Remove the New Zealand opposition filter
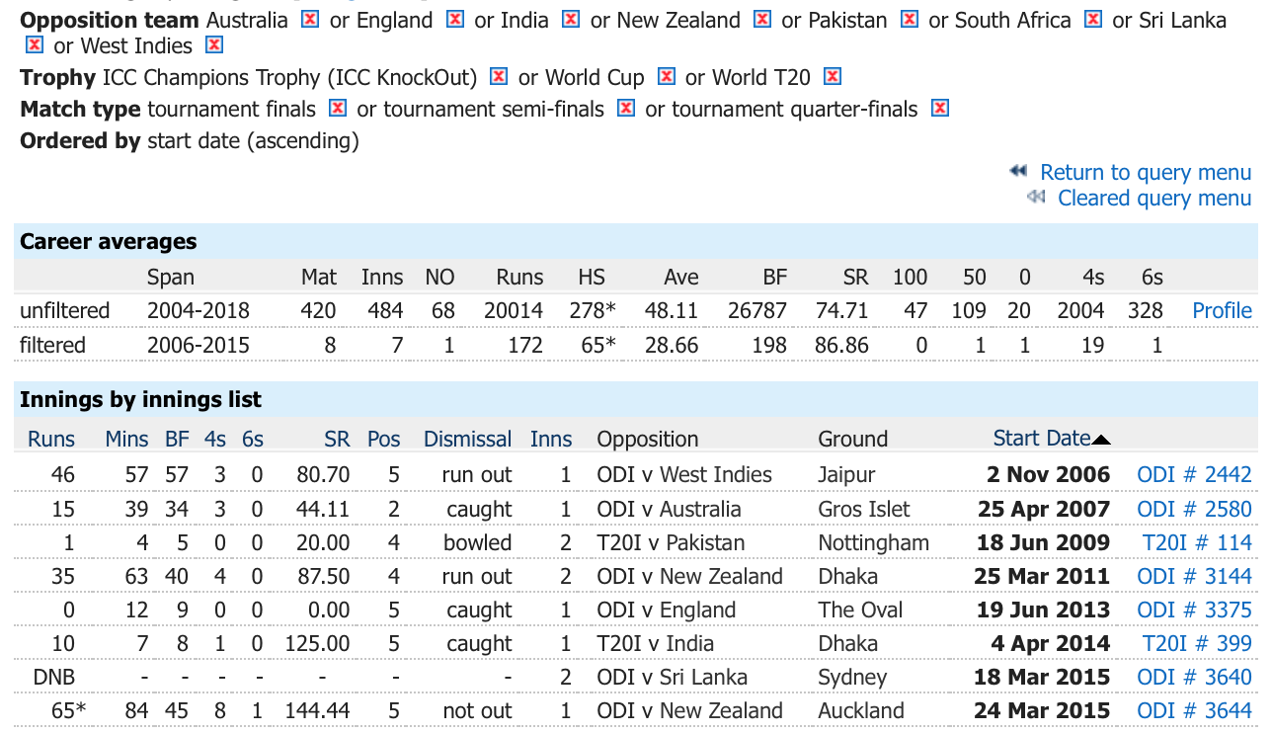 (762, 20)
